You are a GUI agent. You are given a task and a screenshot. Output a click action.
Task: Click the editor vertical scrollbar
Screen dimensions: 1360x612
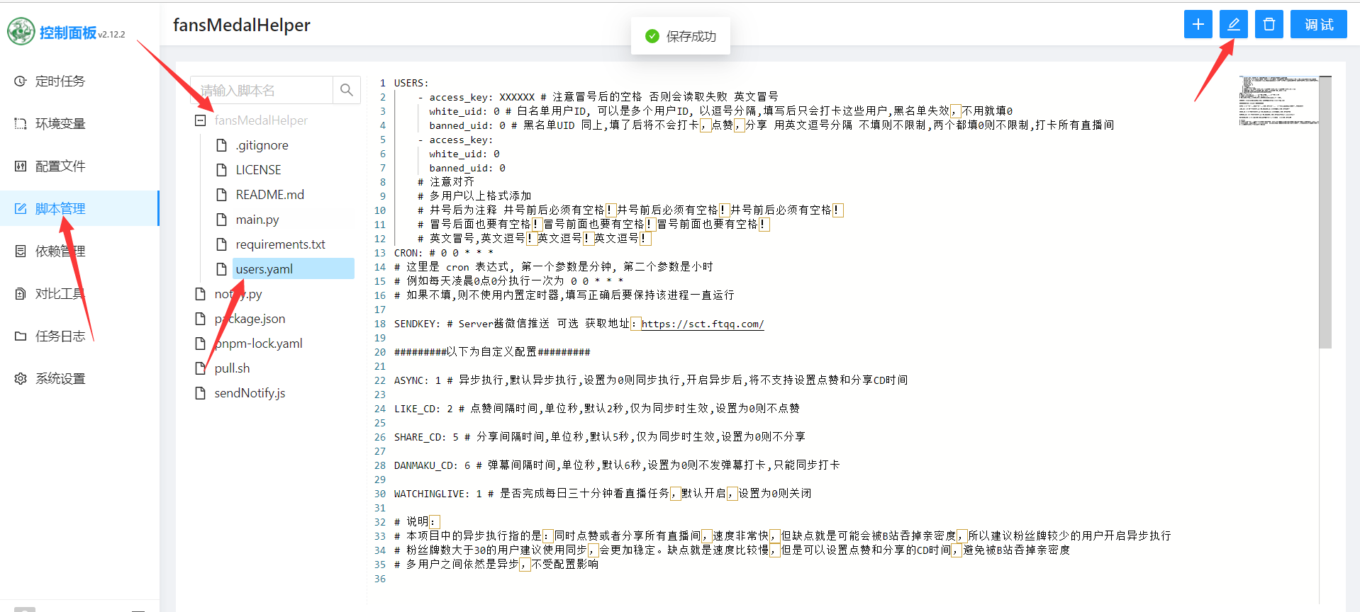[1325, 212]
